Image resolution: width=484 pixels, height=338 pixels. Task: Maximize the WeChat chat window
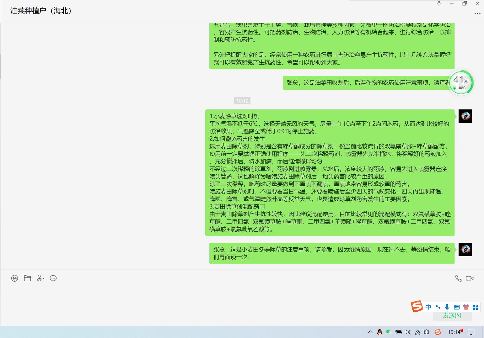(x=465, y=3)
